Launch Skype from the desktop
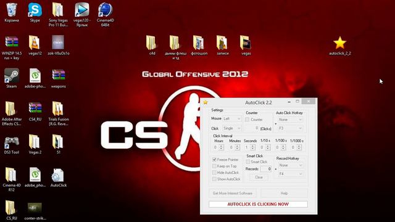 pos(35,12)
